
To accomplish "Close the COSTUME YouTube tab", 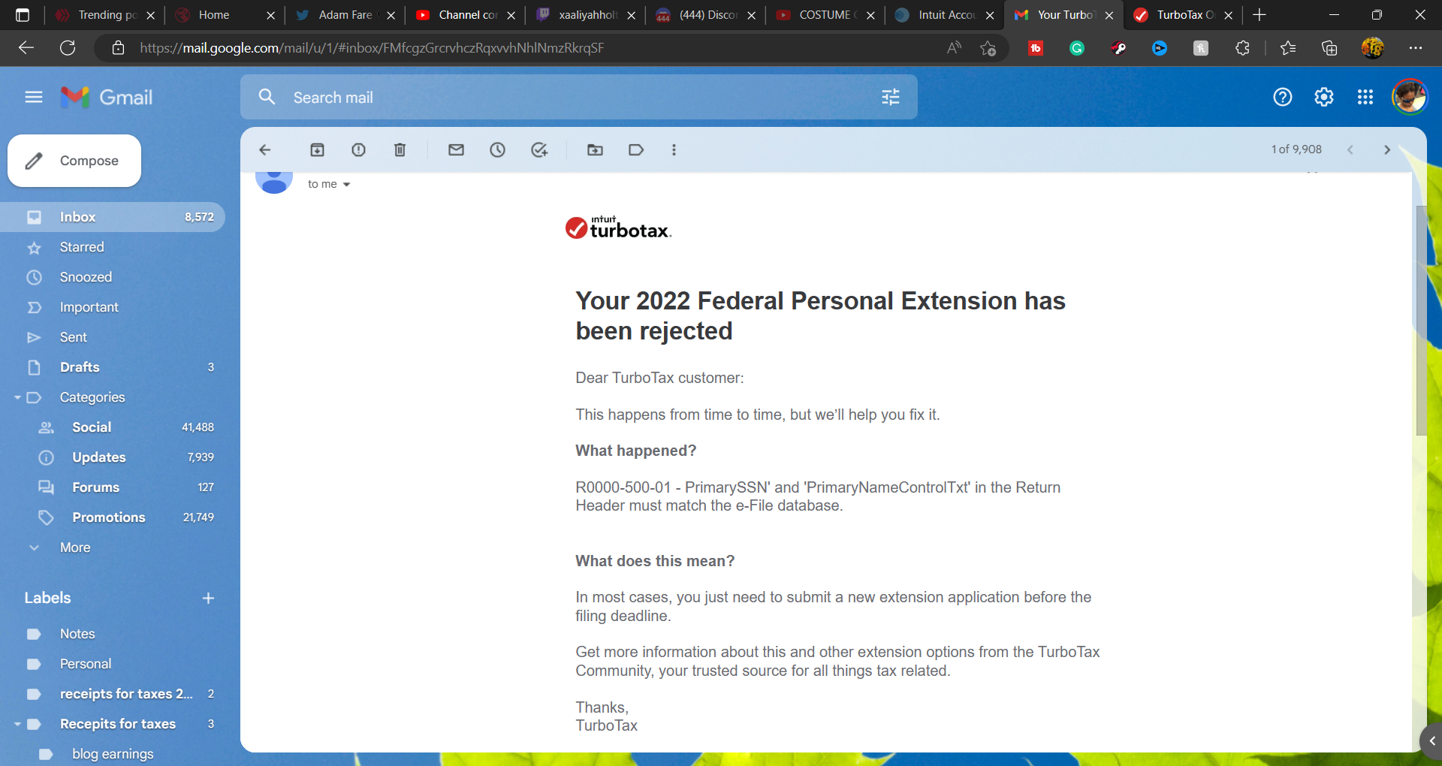I will click(870, 15).
